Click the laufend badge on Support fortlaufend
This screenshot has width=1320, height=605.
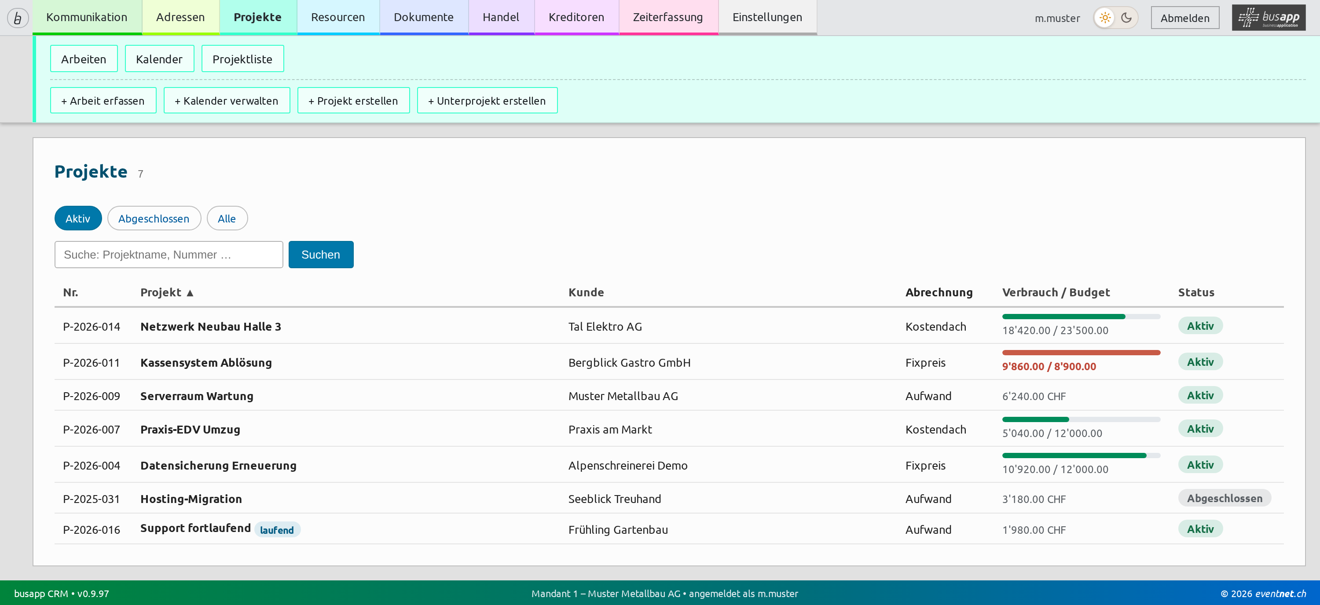(277, 530)
